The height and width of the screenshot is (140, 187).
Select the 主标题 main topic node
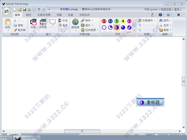tap(150, 102)
